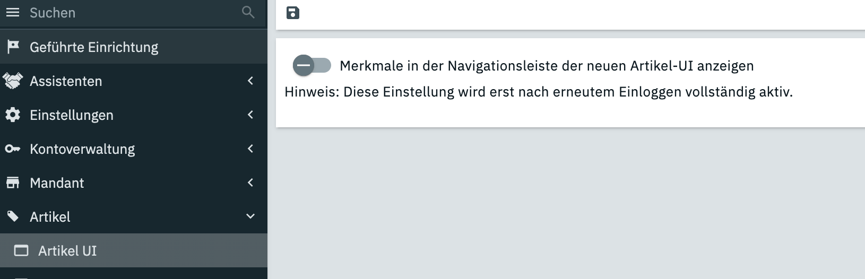
Task: Click the tag Artikel icon
Action: [13, 216]
